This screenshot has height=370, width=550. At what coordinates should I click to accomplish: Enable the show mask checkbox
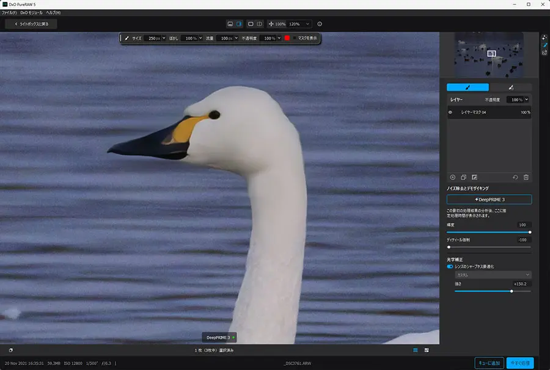tap(295, 38)
